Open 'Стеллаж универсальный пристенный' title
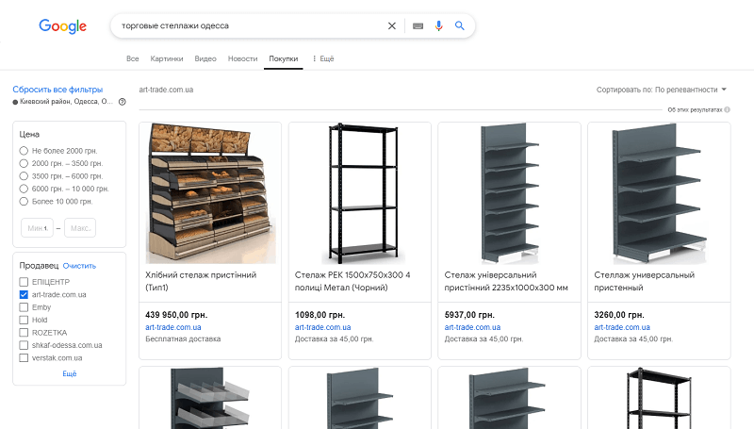 click(645, 281)
